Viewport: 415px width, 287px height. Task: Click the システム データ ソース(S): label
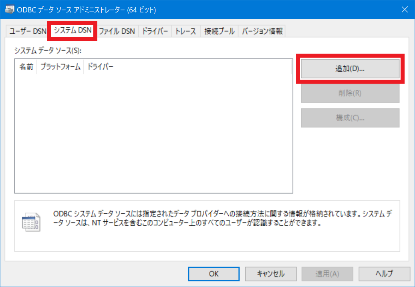click(x=48, y=50)
